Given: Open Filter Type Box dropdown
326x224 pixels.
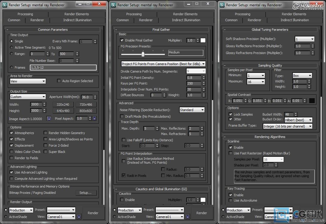Looking at the screenshot, I should [x=302, y=76].
